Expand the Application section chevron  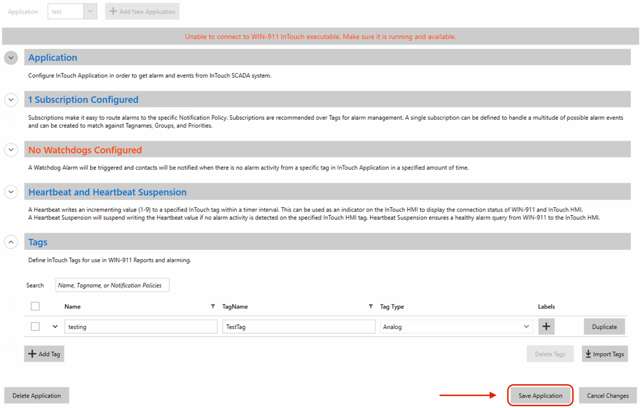coord(11,58)
